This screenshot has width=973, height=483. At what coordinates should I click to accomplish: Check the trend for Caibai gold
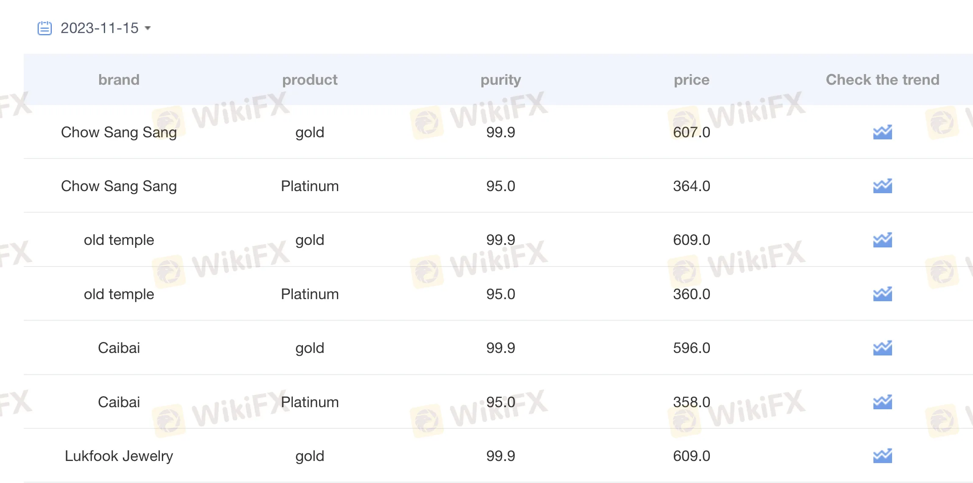pos(882,348)
